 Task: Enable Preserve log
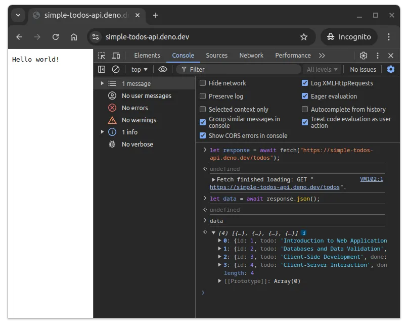click(203, 96)
